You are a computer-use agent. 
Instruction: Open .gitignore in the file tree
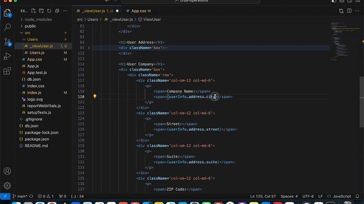point(33,120)
